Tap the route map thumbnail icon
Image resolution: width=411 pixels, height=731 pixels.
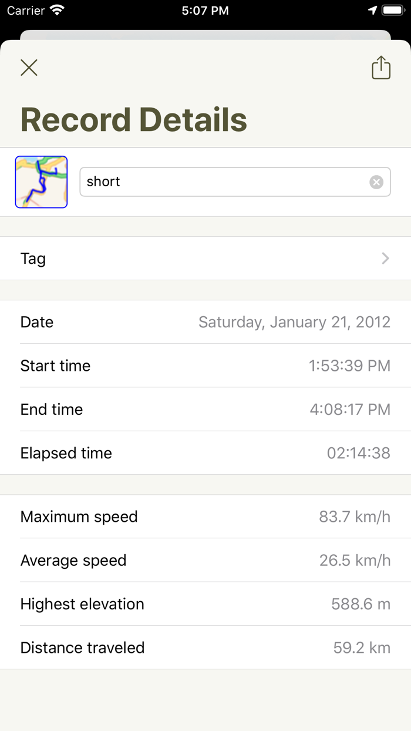pyautogui.click(x=41, y=182)
